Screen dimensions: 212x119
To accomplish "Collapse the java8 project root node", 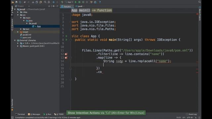I will click(15, 9).
